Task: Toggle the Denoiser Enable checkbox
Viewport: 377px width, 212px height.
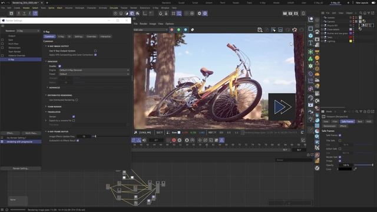Action: click(x=59, y=66)
